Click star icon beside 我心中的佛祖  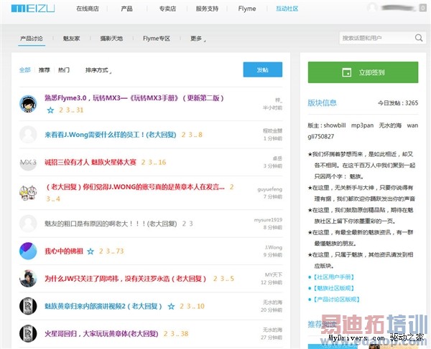(x=91, y=252)
